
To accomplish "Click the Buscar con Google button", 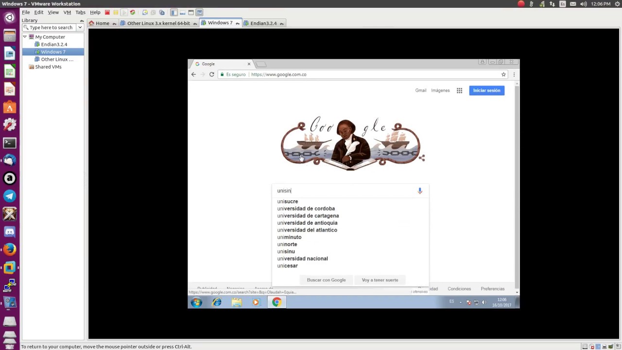I will point(326,280).
